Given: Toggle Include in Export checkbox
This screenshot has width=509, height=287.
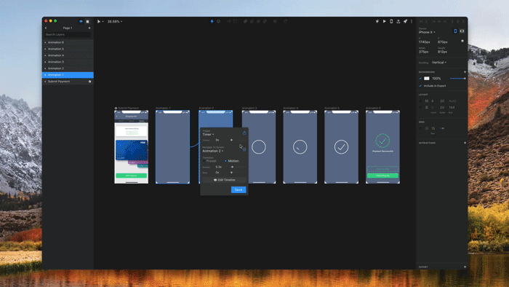Looking at the screenshot, I should 420,86.
